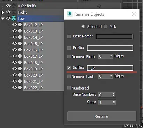Click the Base Number value field
The image size is (143, 128).
point(105,95)
